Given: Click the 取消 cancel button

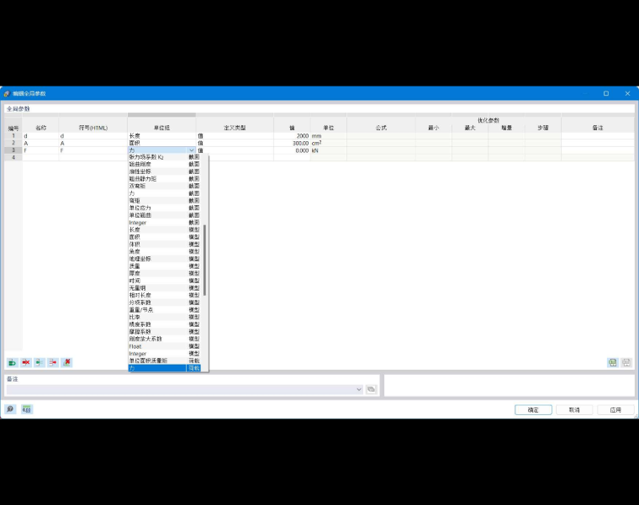Looking at the screenshot, I should 574,410.
